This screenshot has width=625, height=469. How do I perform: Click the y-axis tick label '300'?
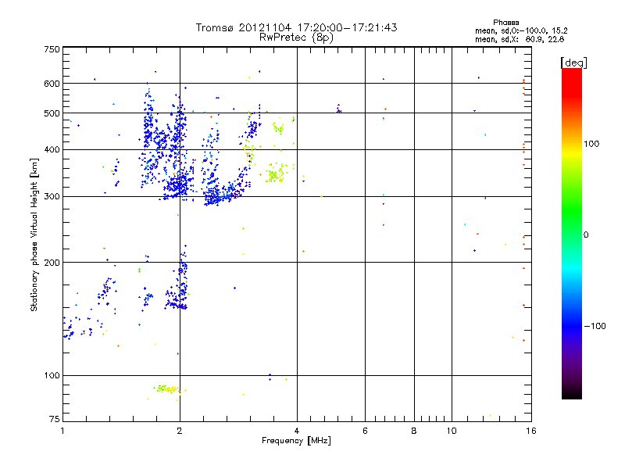click(x=52, y=197)
